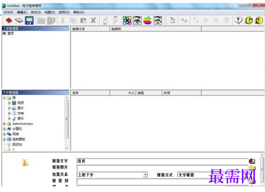Click the colorful mosaic grid icon

(127, 21)
